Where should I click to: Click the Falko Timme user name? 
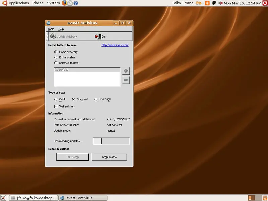click(x=183, y=3)
